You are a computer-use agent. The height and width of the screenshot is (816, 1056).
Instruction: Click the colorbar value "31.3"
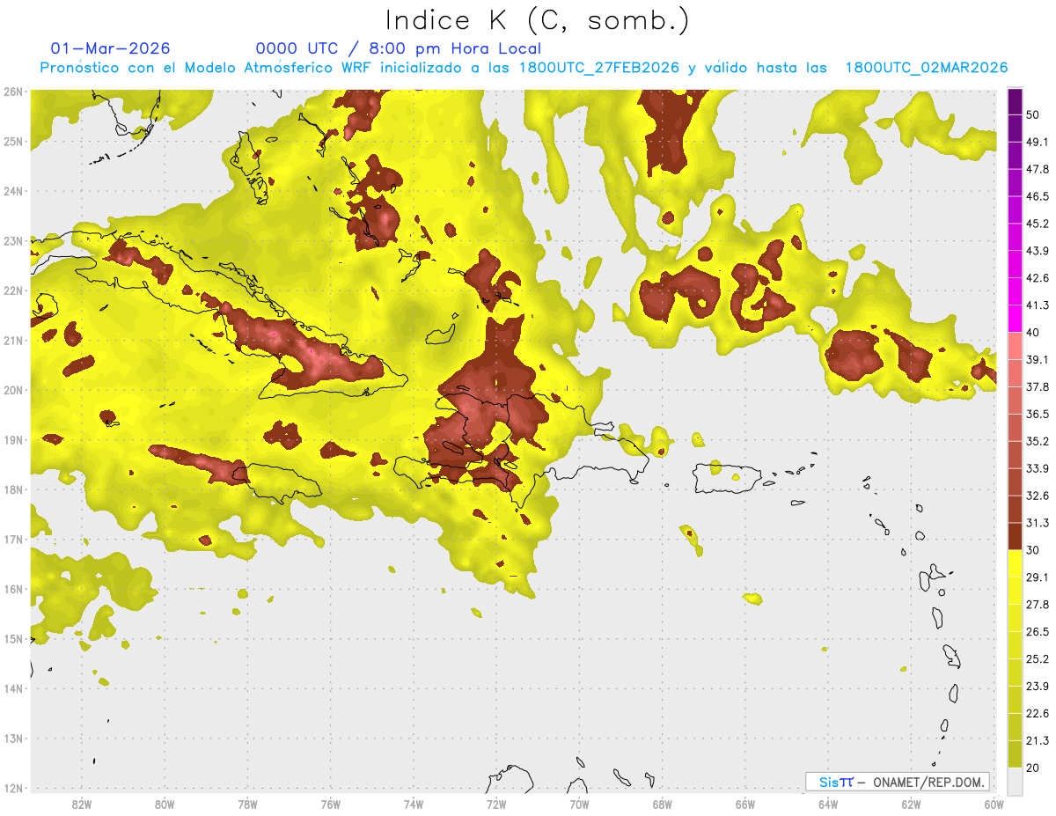pyautogui.click(x=1038, y=523)
